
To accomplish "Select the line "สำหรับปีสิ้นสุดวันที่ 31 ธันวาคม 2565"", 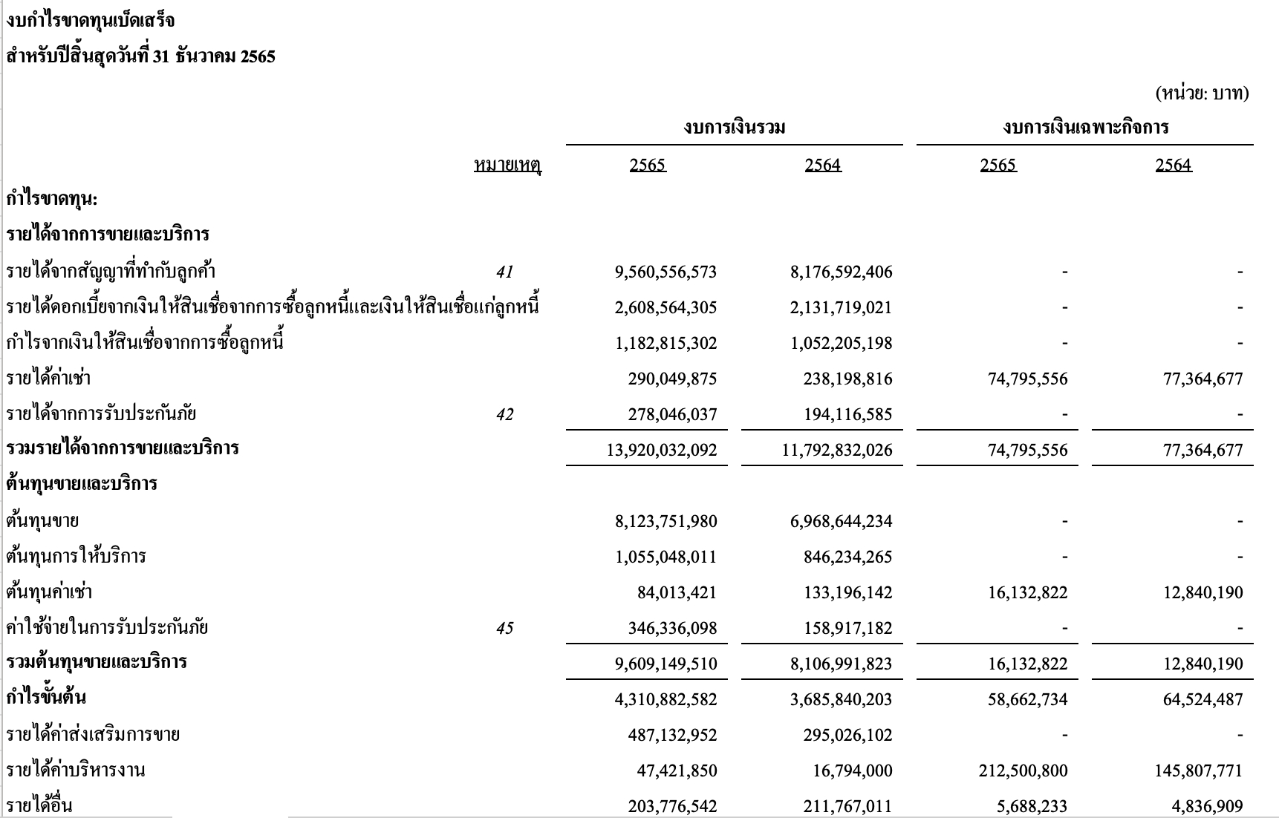I will [x=140, y=56].
